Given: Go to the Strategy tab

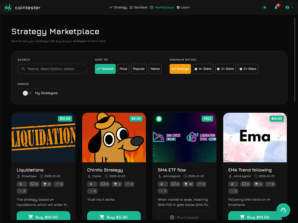Looking at the screenshot, I should pos(118,7).
